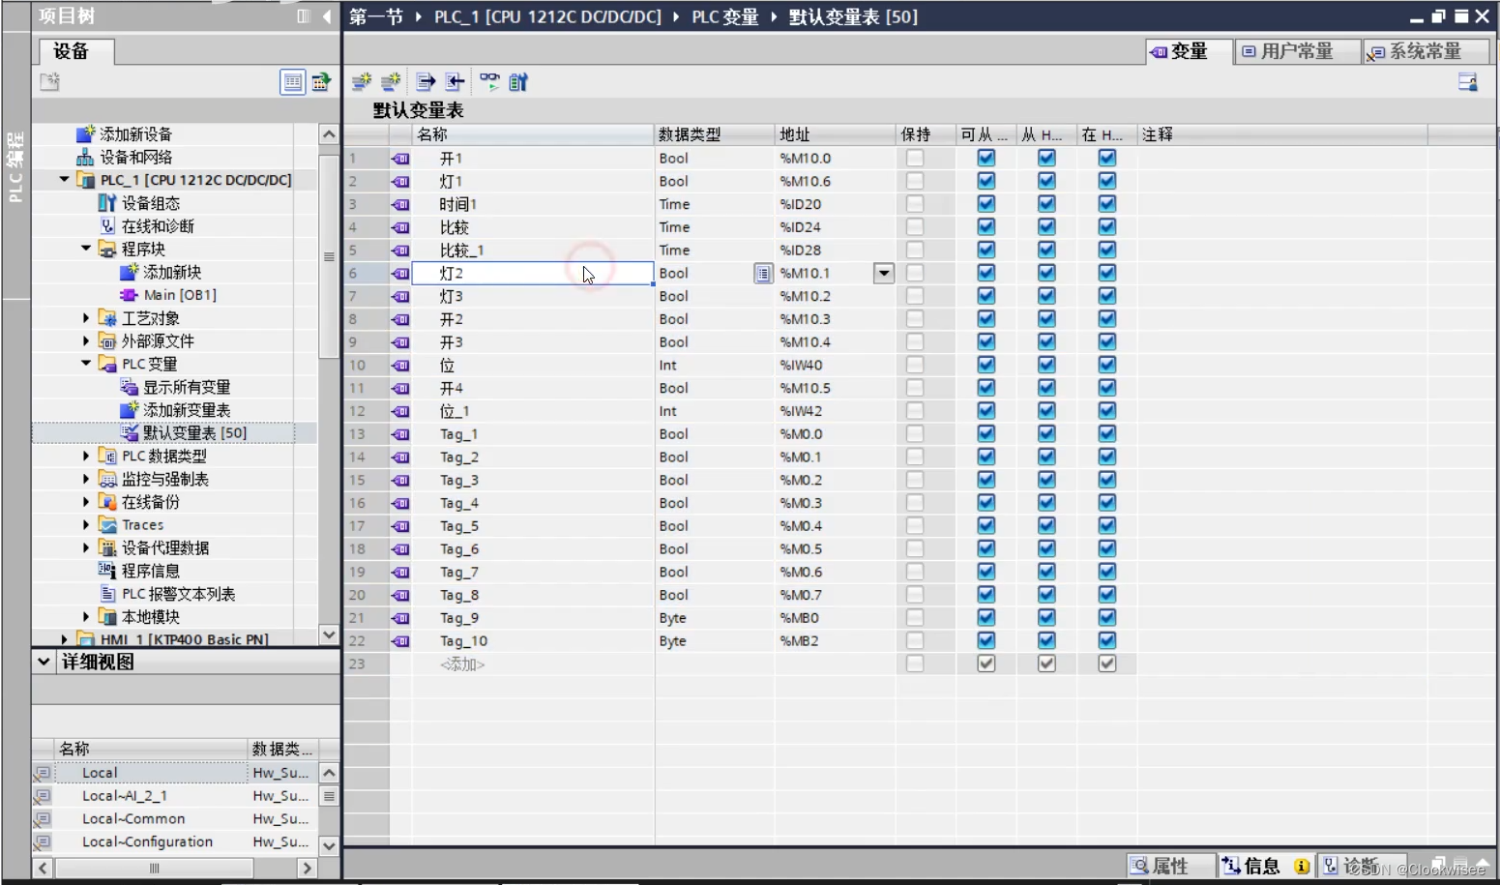Screen dimensions: 1500x885
Task: Click PLC_1 breadcrumb in the title bar
Action: 547,16
